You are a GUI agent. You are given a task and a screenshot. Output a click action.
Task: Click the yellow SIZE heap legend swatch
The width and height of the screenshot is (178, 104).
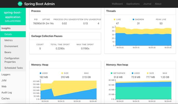[x=62, y=73]
